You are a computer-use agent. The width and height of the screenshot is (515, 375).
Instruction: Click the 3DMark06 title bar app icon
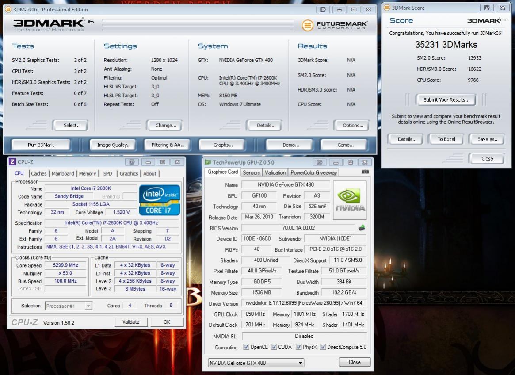[8, 10]
